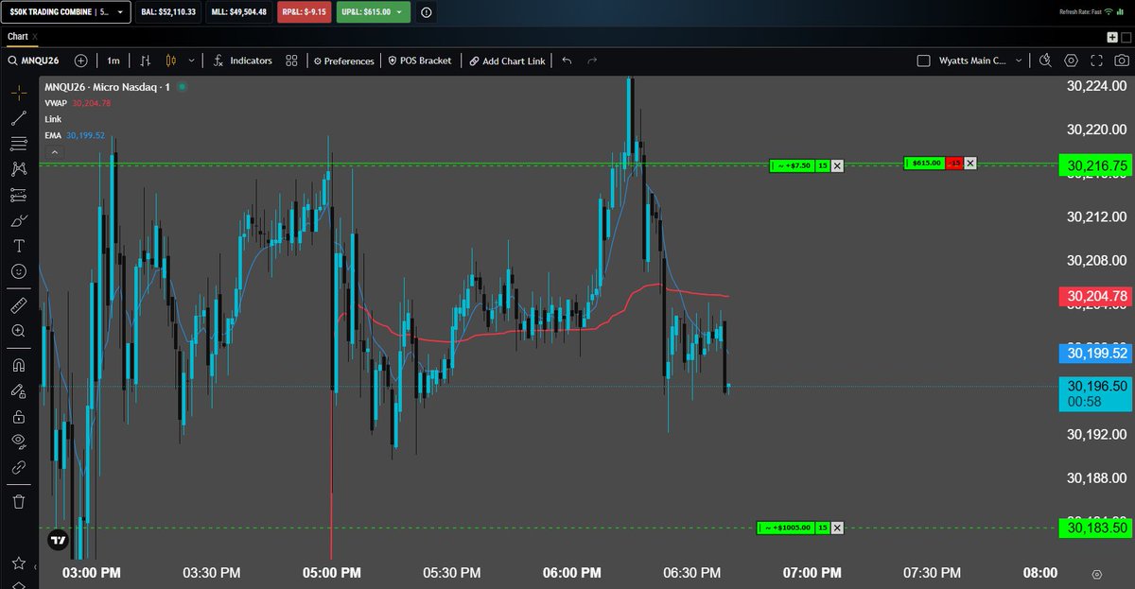Click the trash remove drawings icon
1135x589 pixels.
[19, 501]
